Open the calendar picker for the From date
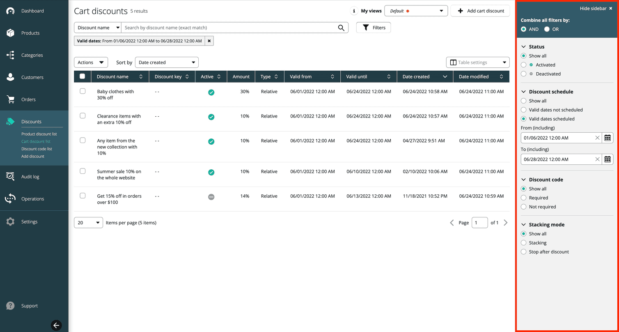Viewport: 619px width, 332px height. pyautogui.click(x=608, y=138)
